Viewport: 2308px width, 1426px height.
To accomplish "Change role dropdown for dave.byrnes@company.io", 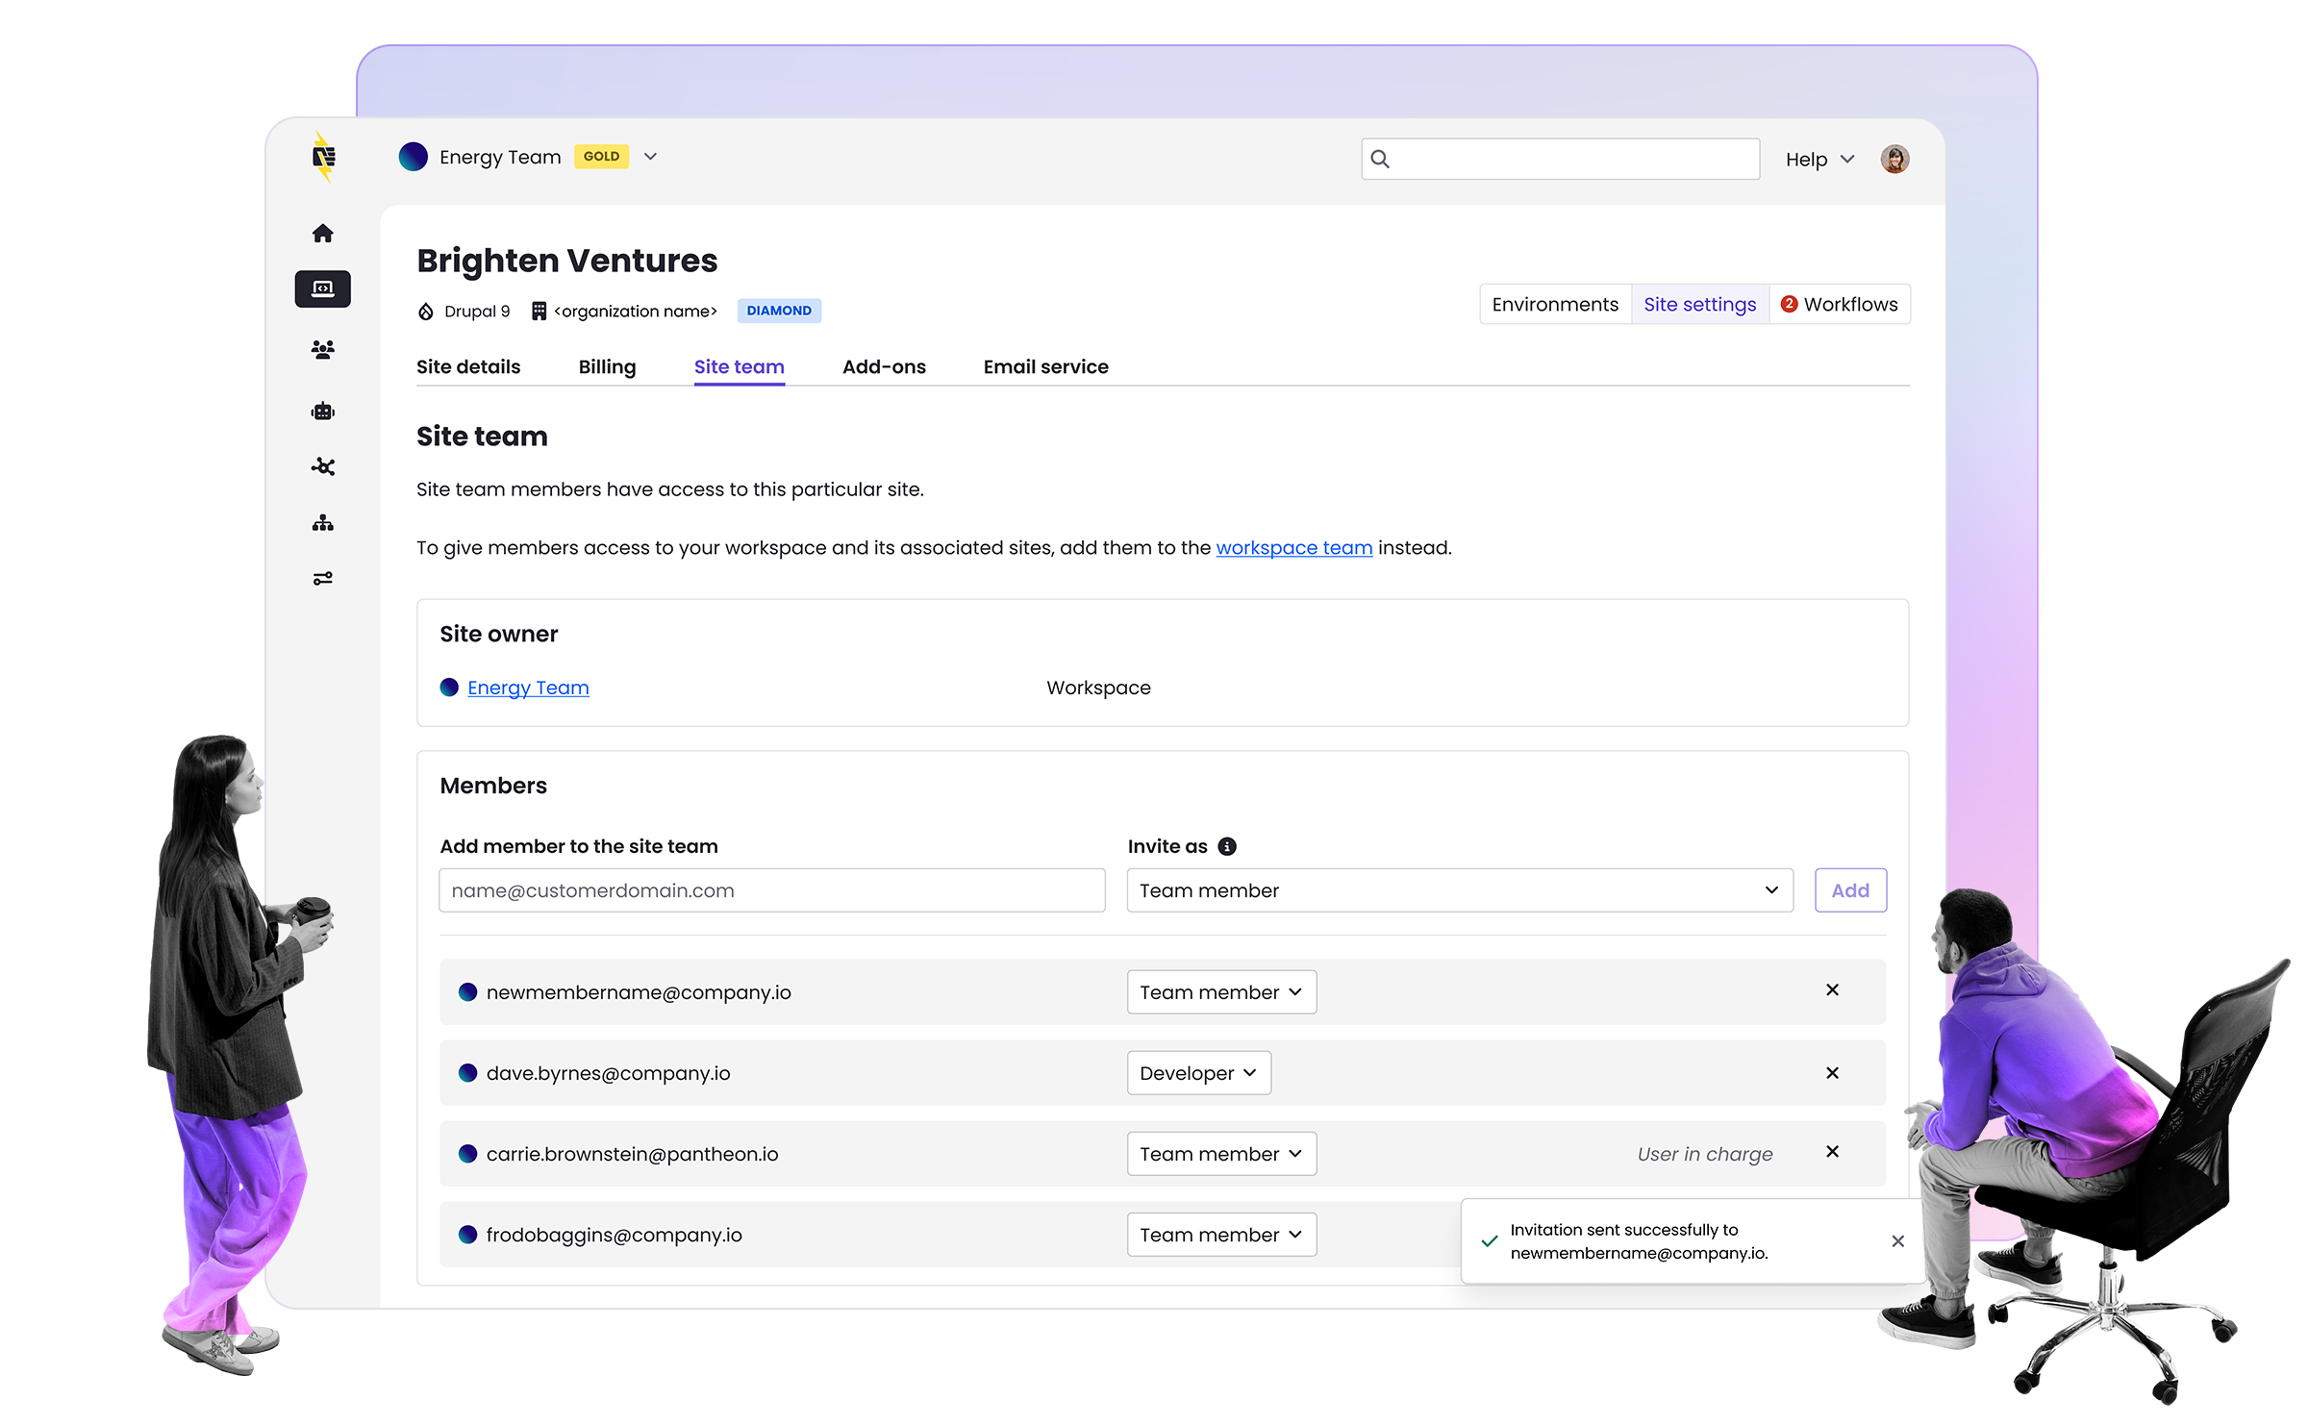I will pos(1198,1073).
